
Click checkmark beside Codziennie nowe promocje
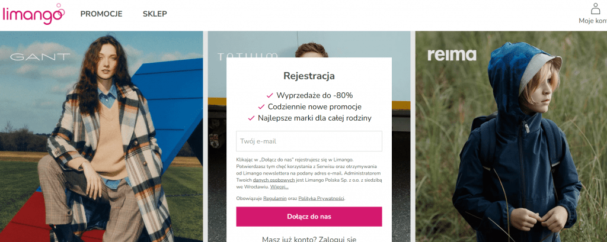point(261,107)
